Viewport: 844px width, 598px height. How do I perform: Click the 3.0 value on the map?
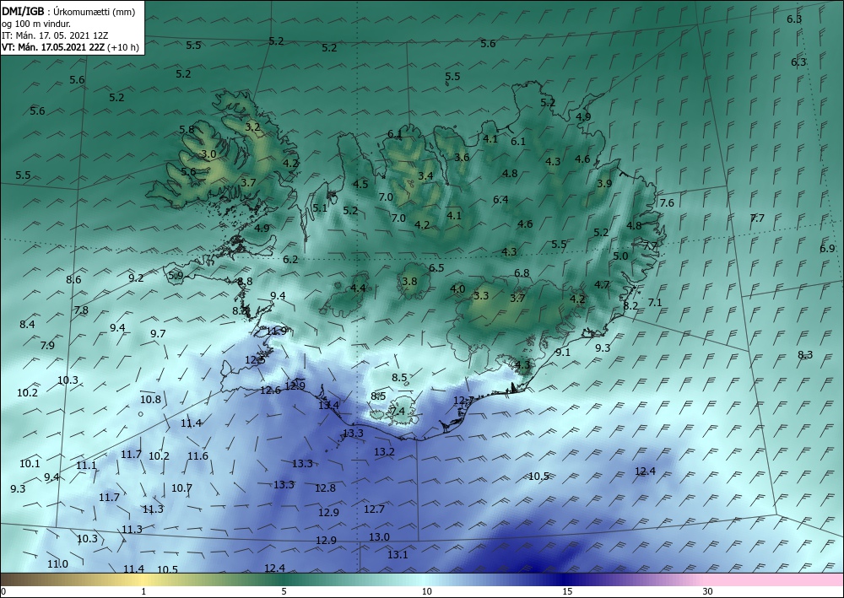[208, 154]
